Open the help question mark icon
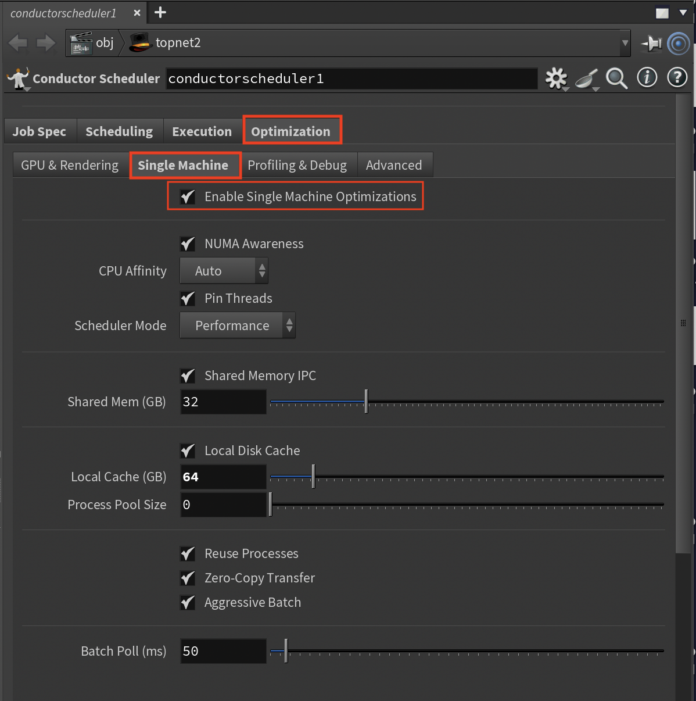 (x=677, y=77)
